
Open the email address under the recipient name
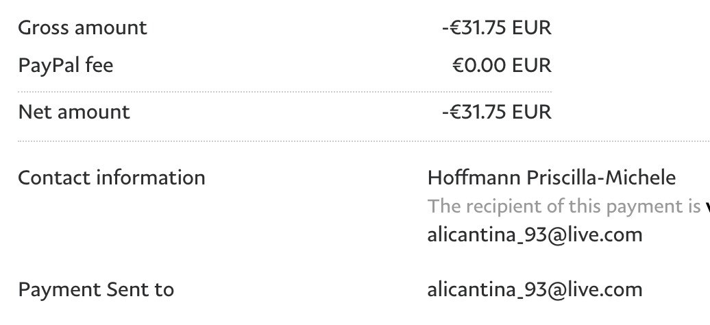click(x=535, y=234)
